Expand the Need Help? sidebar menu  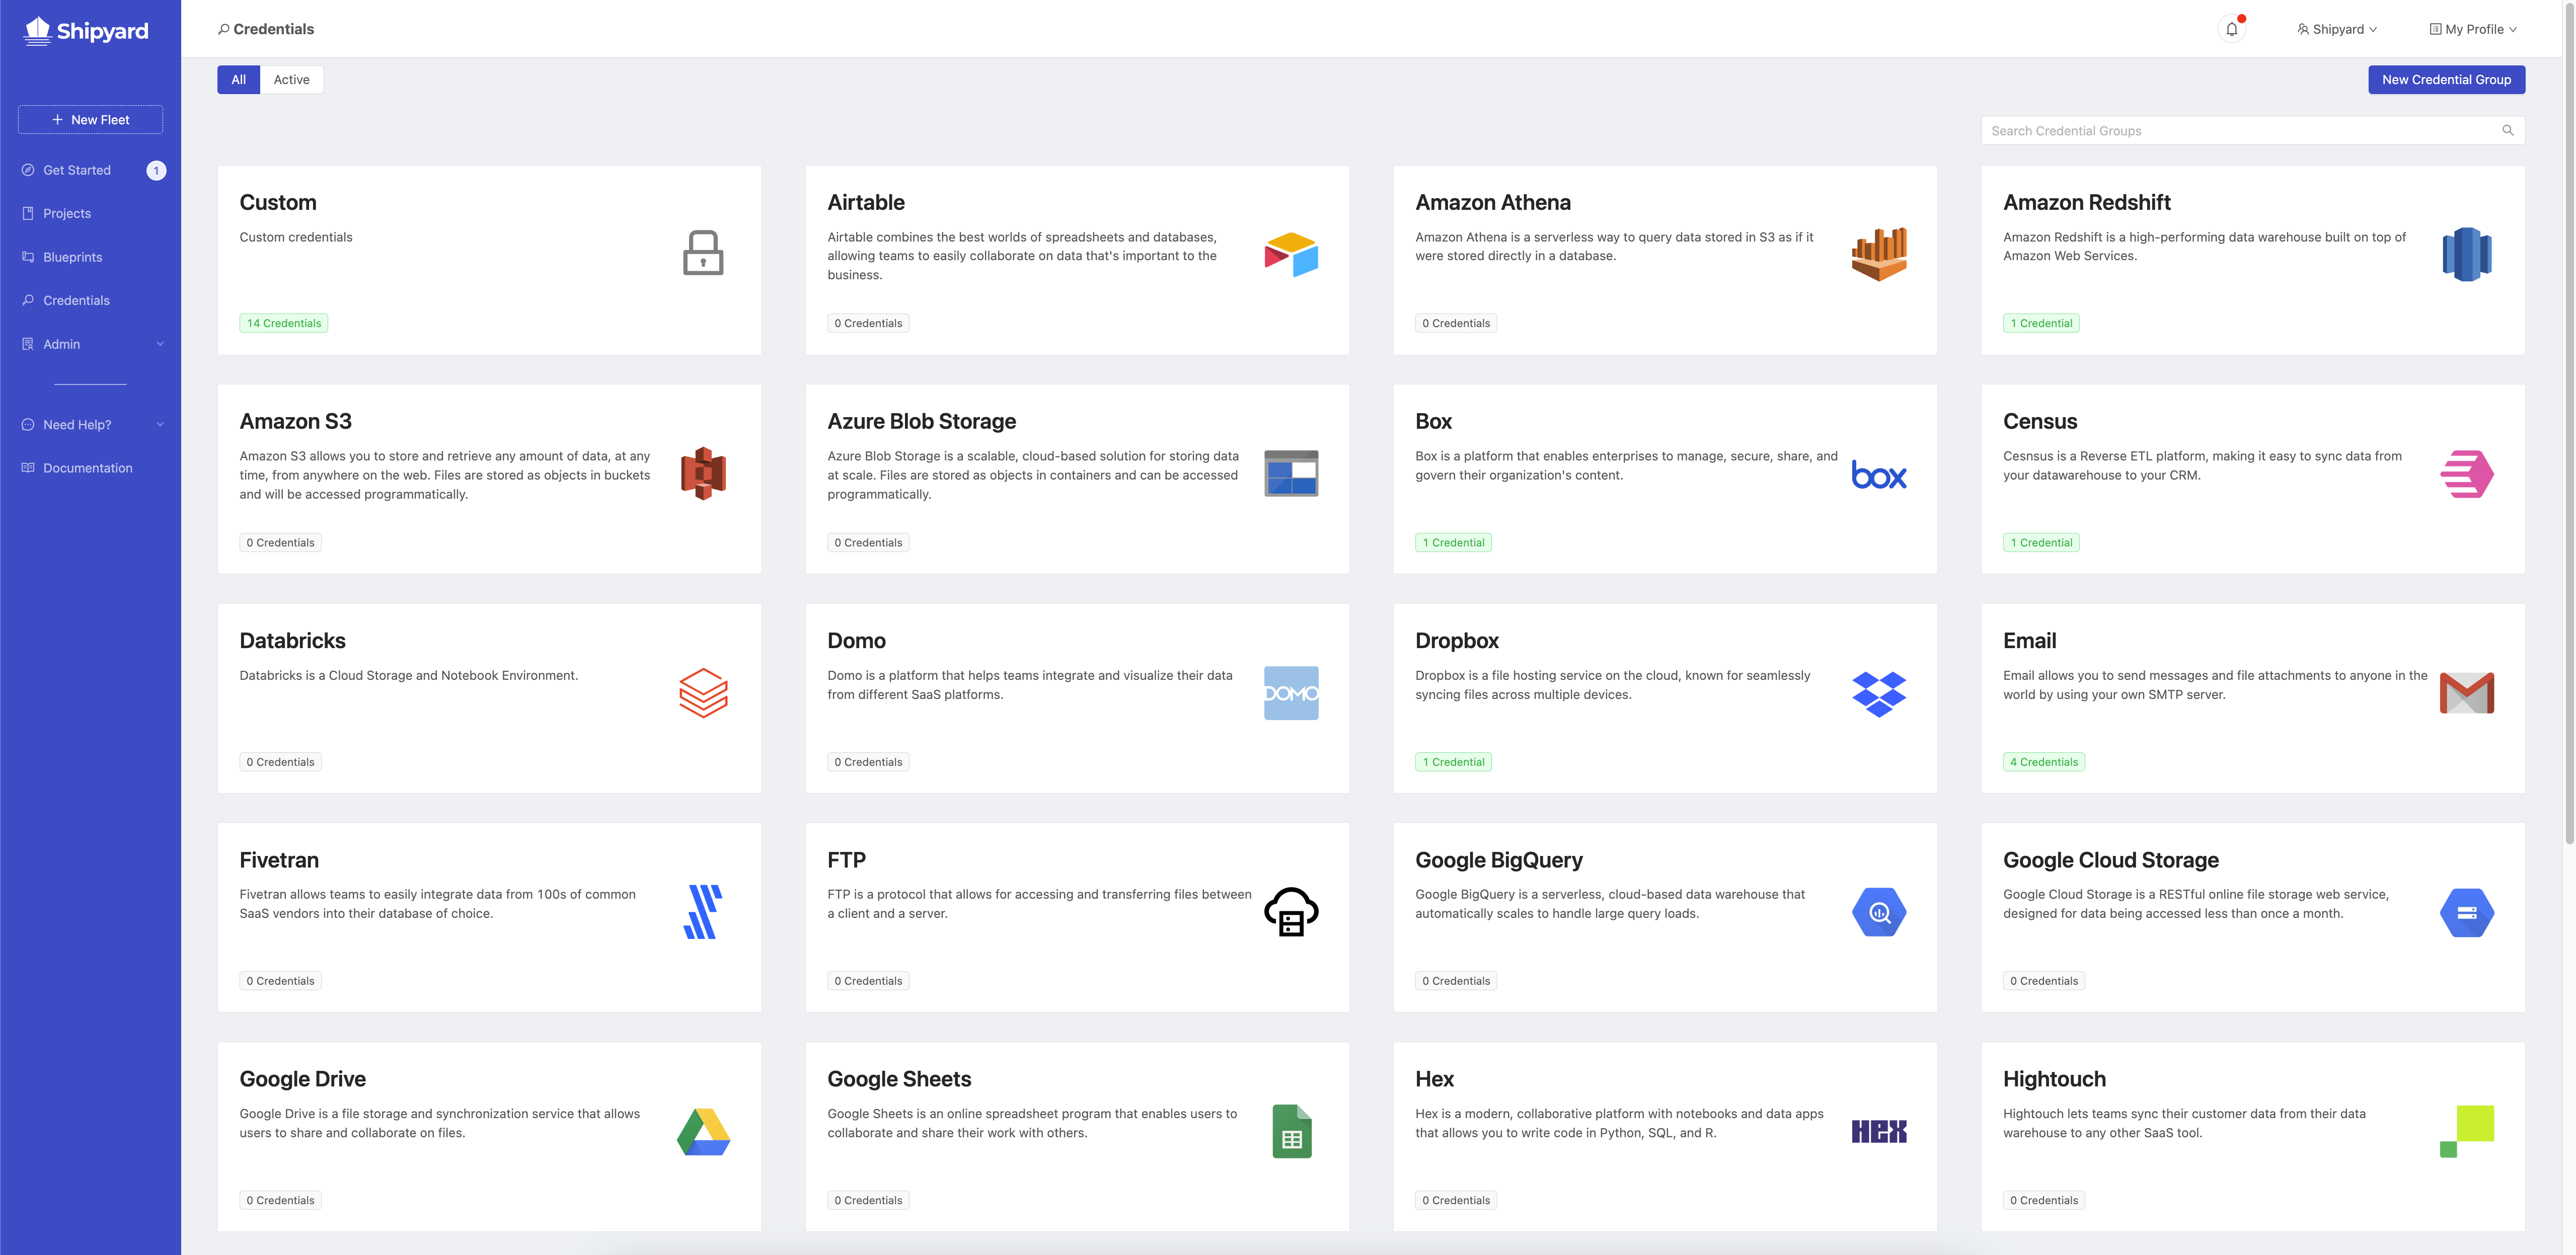tap(90, 425)
